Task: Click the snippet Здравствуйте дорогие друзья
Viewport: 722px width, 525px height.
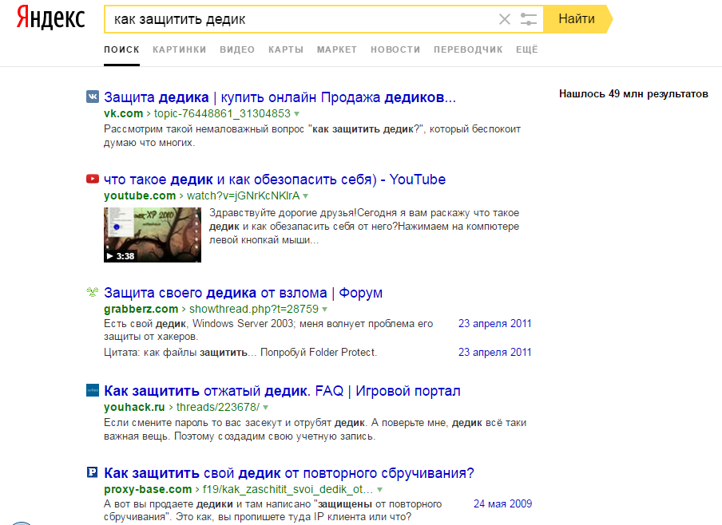Action: click(364, 227)
